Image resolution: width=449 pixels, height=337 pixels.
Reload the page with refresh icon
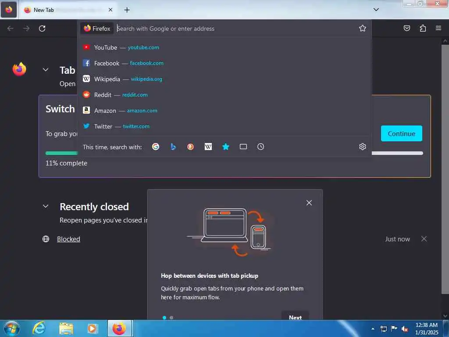pyautogui.click(x=42, y=29)
